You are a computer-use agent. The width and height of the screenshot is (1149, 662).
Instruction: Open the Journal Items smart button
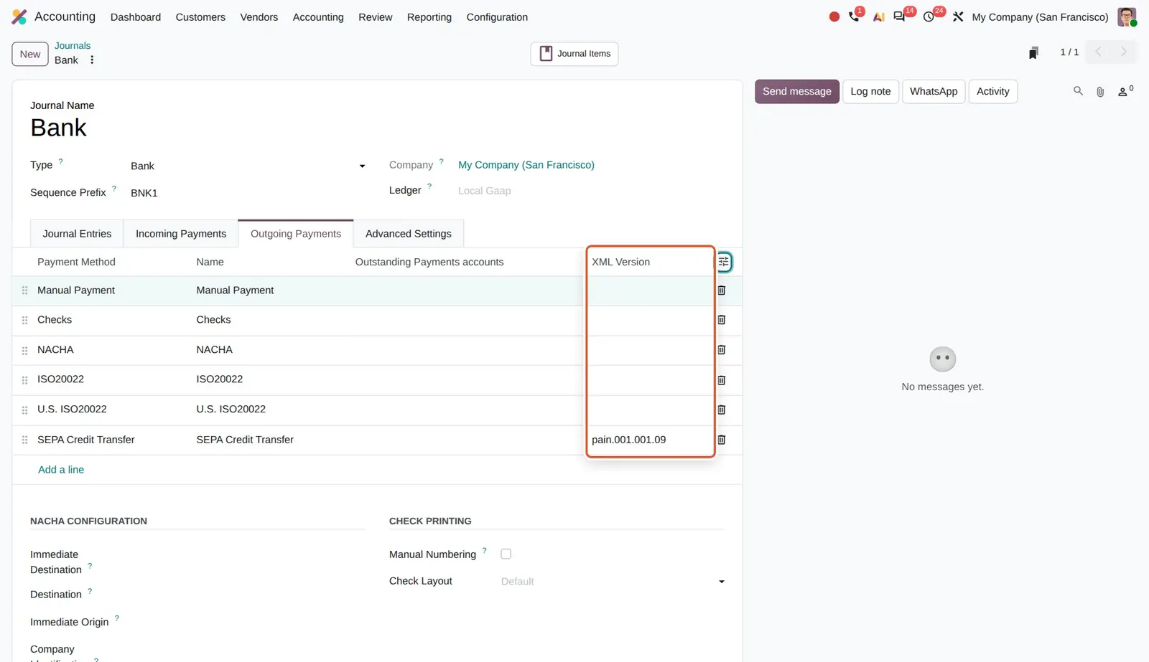point(574,54)
